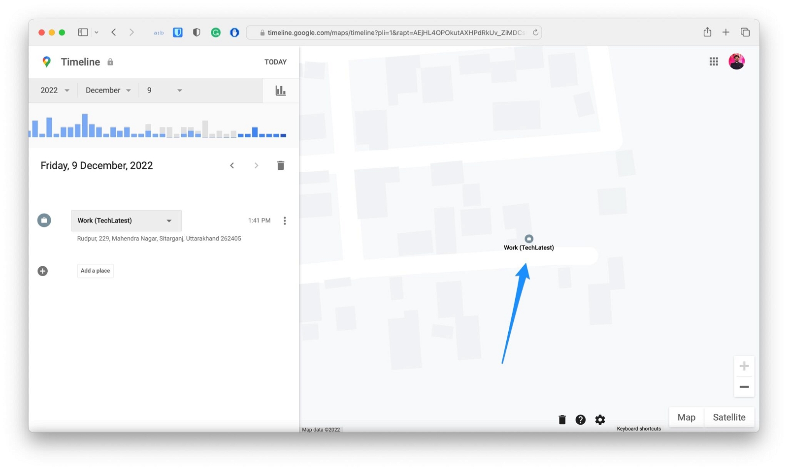Open the Keyboard shortcuts link
Screen dimensions: 788x470
(639, 429)
